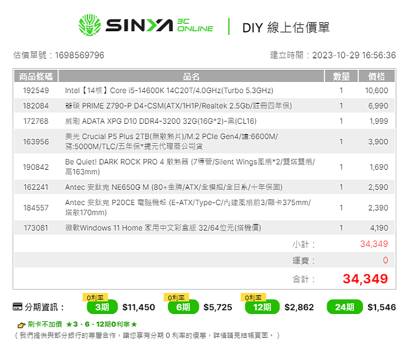The width and height of the screenshot is (409, 352).
Task: Click product code 184557
Action: [x=36, y=208]
